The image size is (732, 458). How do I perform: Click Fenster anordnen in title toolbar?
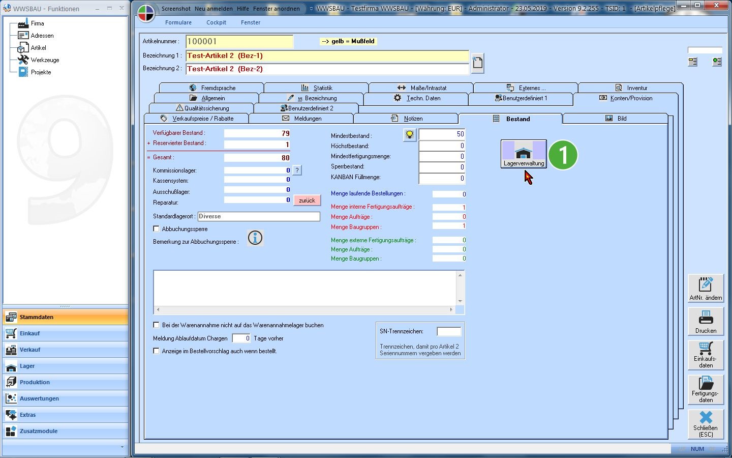click(x=277, y=9)
